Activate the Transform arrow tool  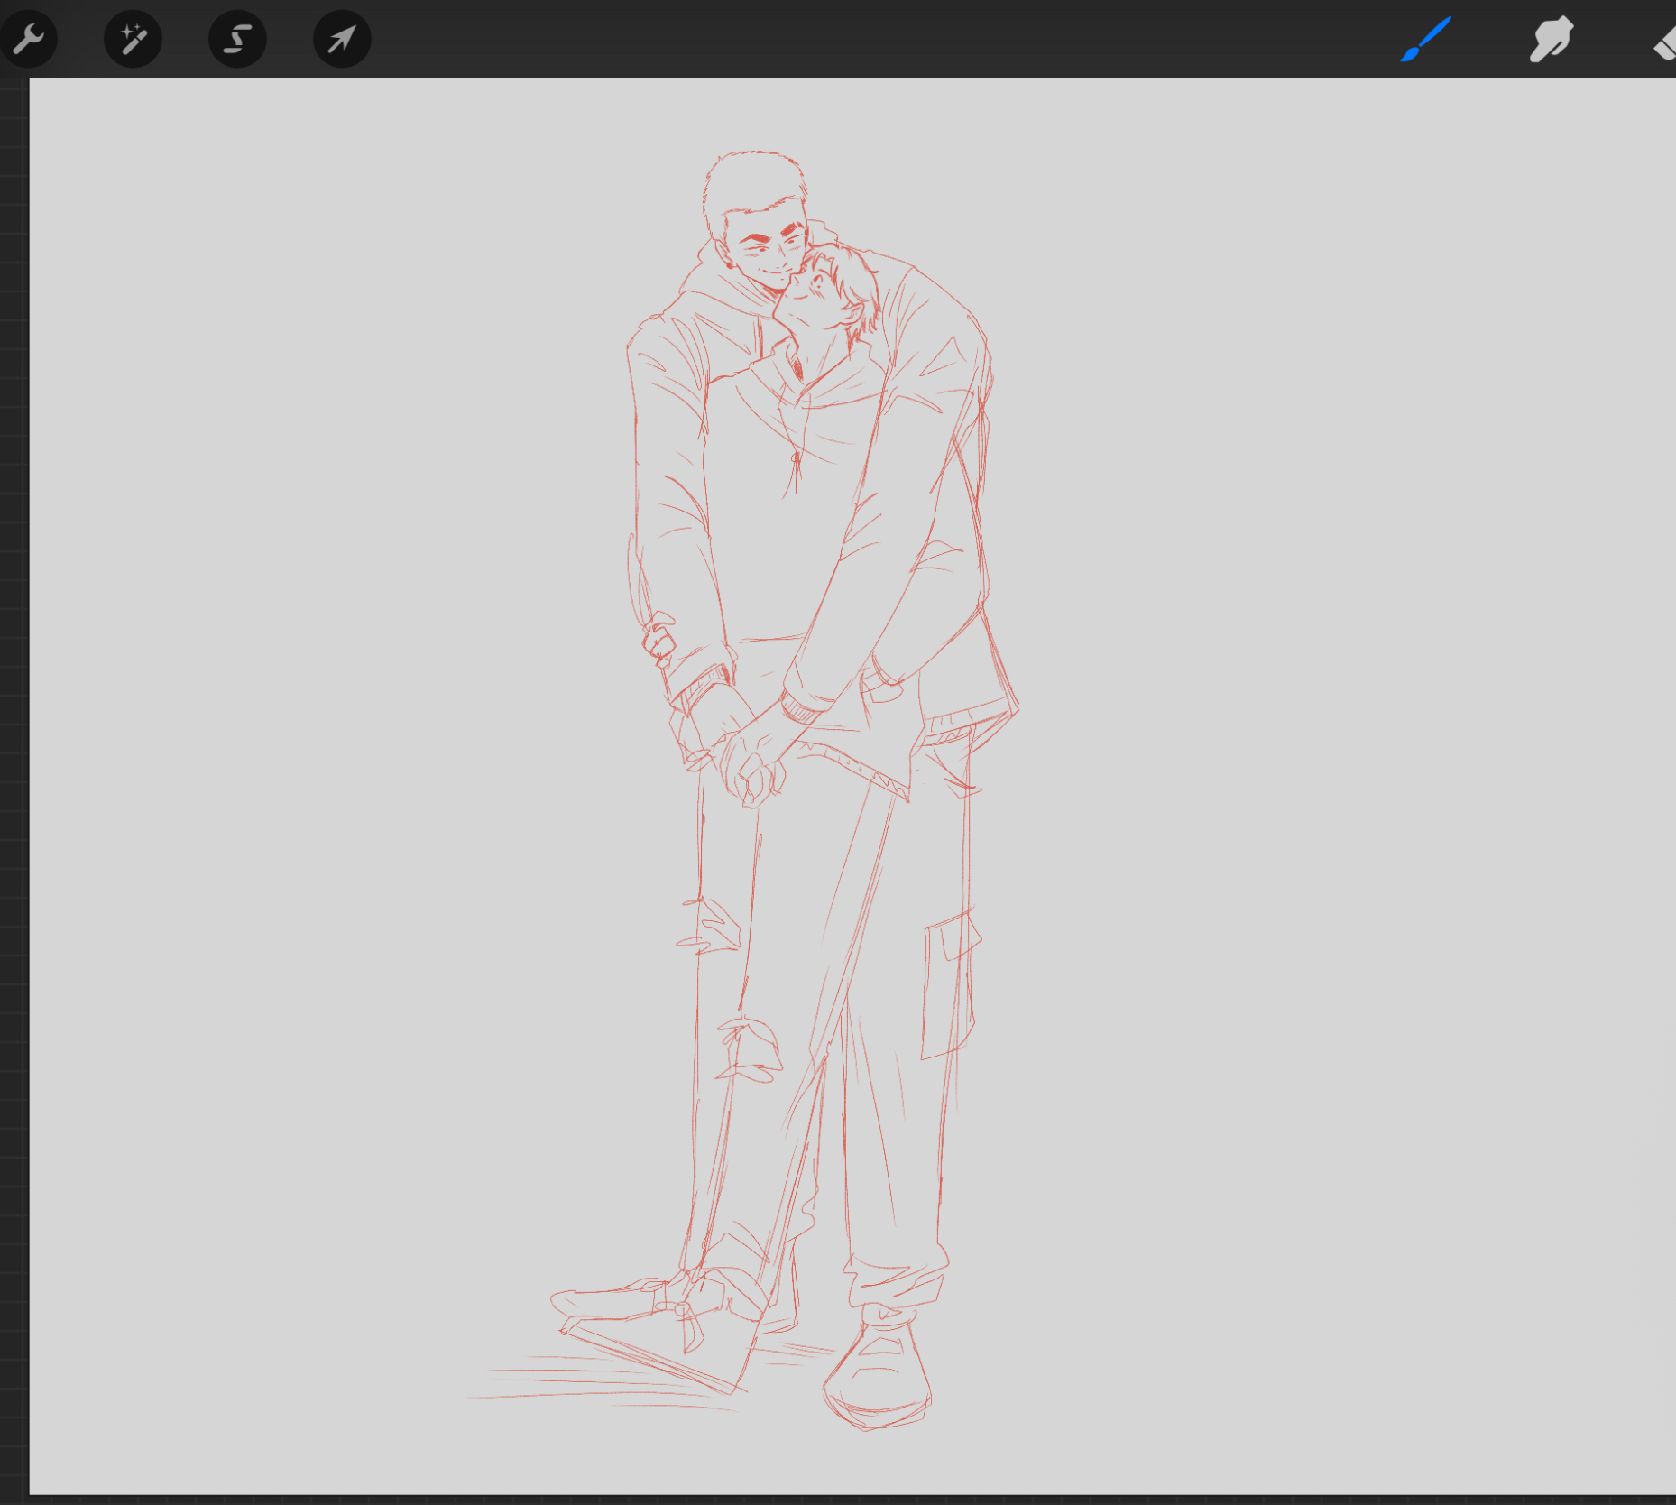tap(342, 39)
